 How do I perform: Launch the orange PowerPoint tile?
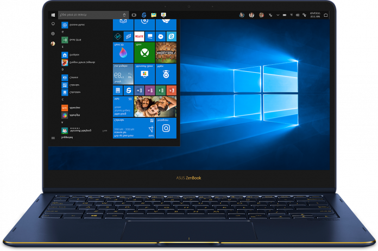pyautogui.click(x=171, y=90)
